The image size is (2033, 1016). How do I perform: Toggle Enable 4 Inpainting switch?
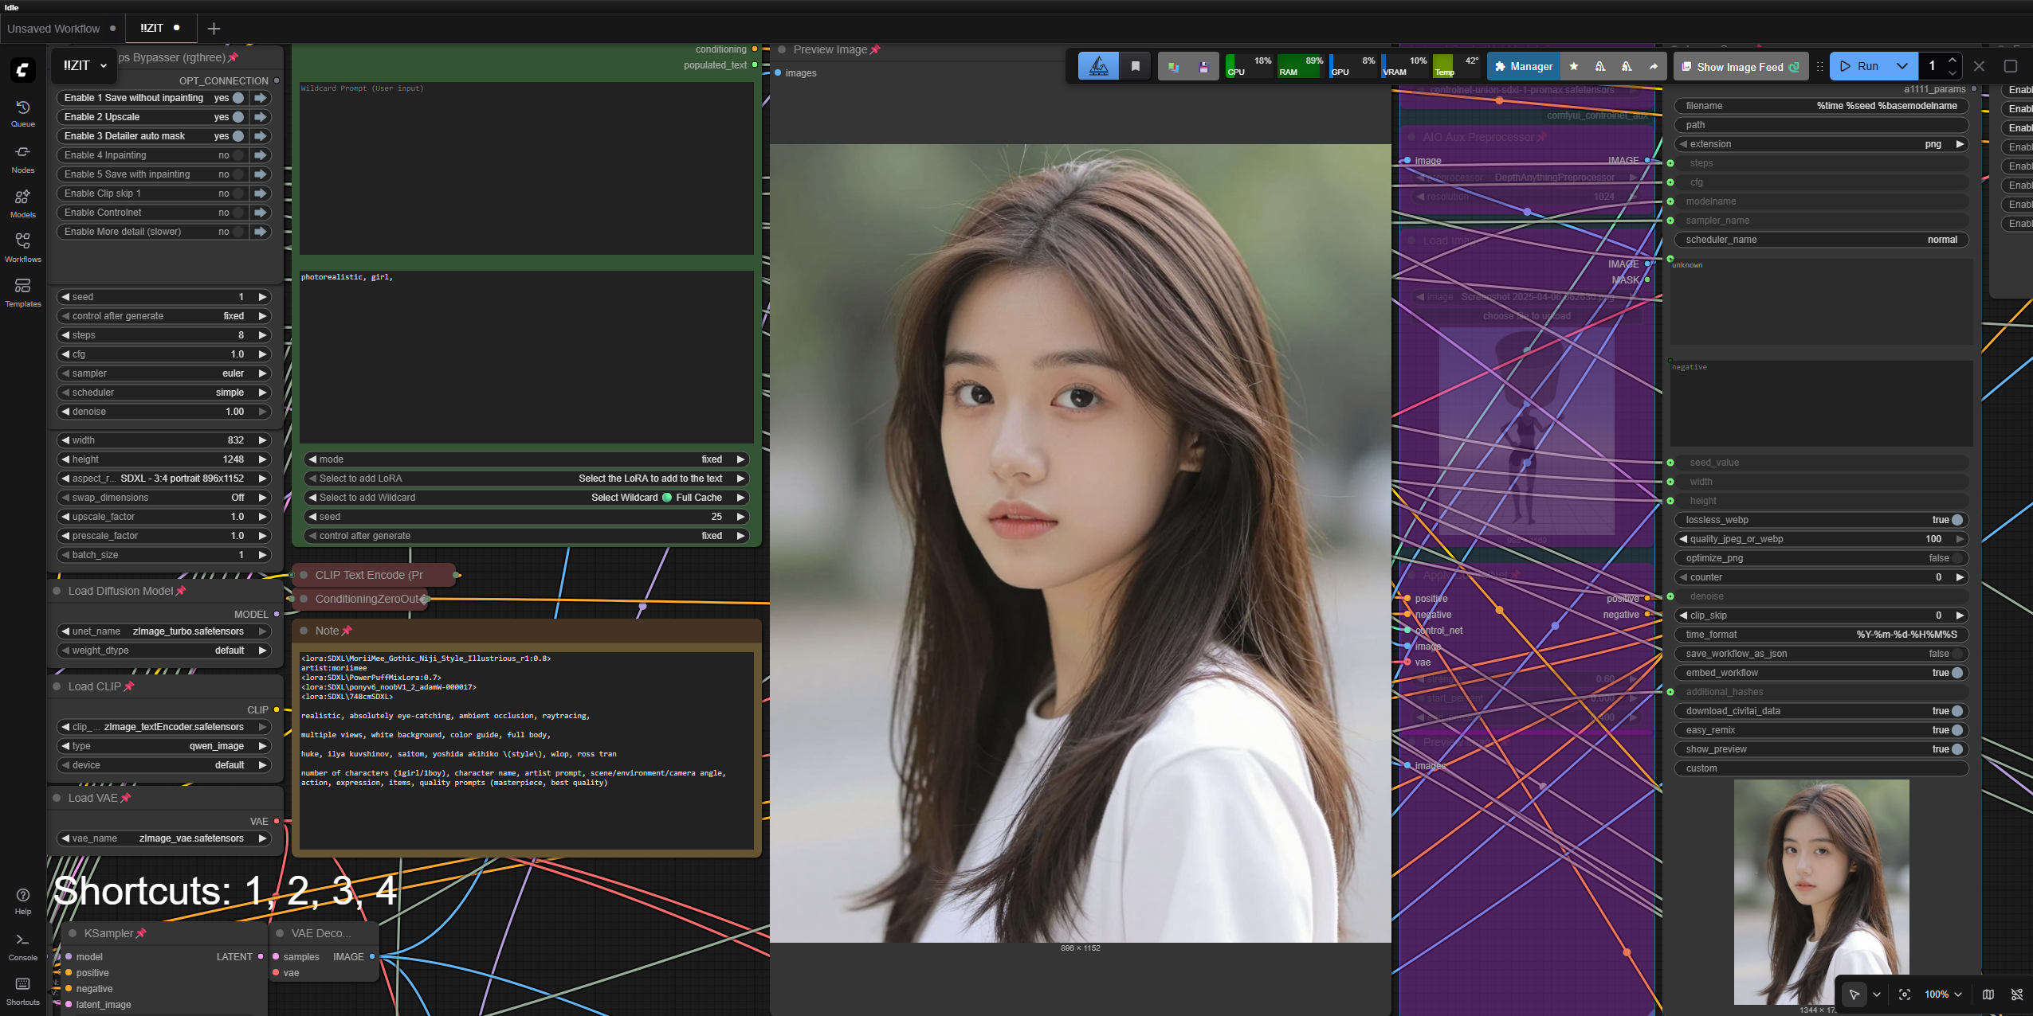237,155
